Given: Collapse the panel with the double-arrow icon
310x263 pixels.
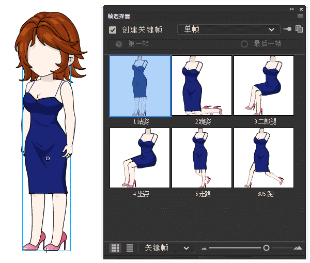Looking at the screenshot, I should point(292,9).
